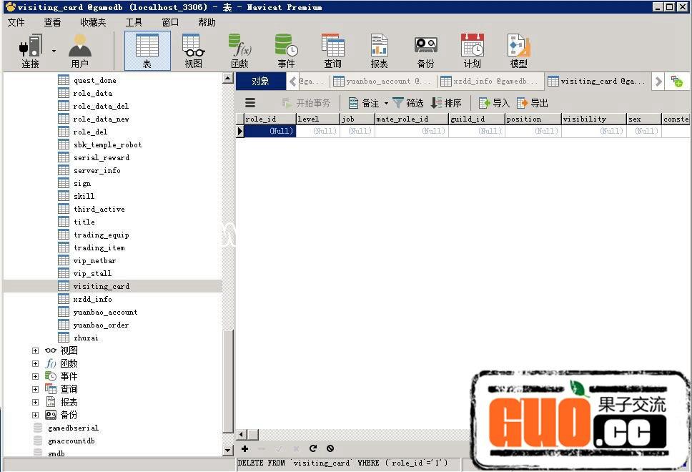The width and height of the screenshot is (692, 472).
Task: Select the 视图 (View) toolbar icon
Action: tap(193, 50)
